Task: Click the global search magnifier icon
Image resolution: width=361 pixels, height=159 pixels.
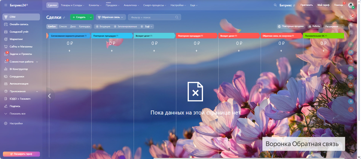Action: tap(275, 5)
